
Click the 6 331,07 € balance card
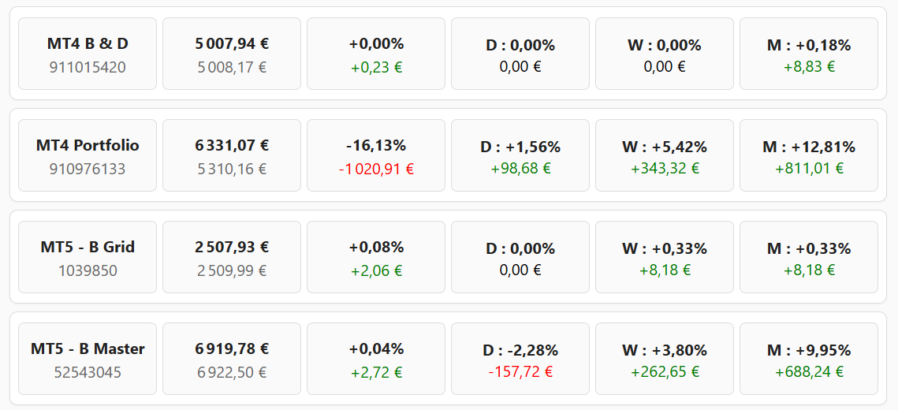232,155
